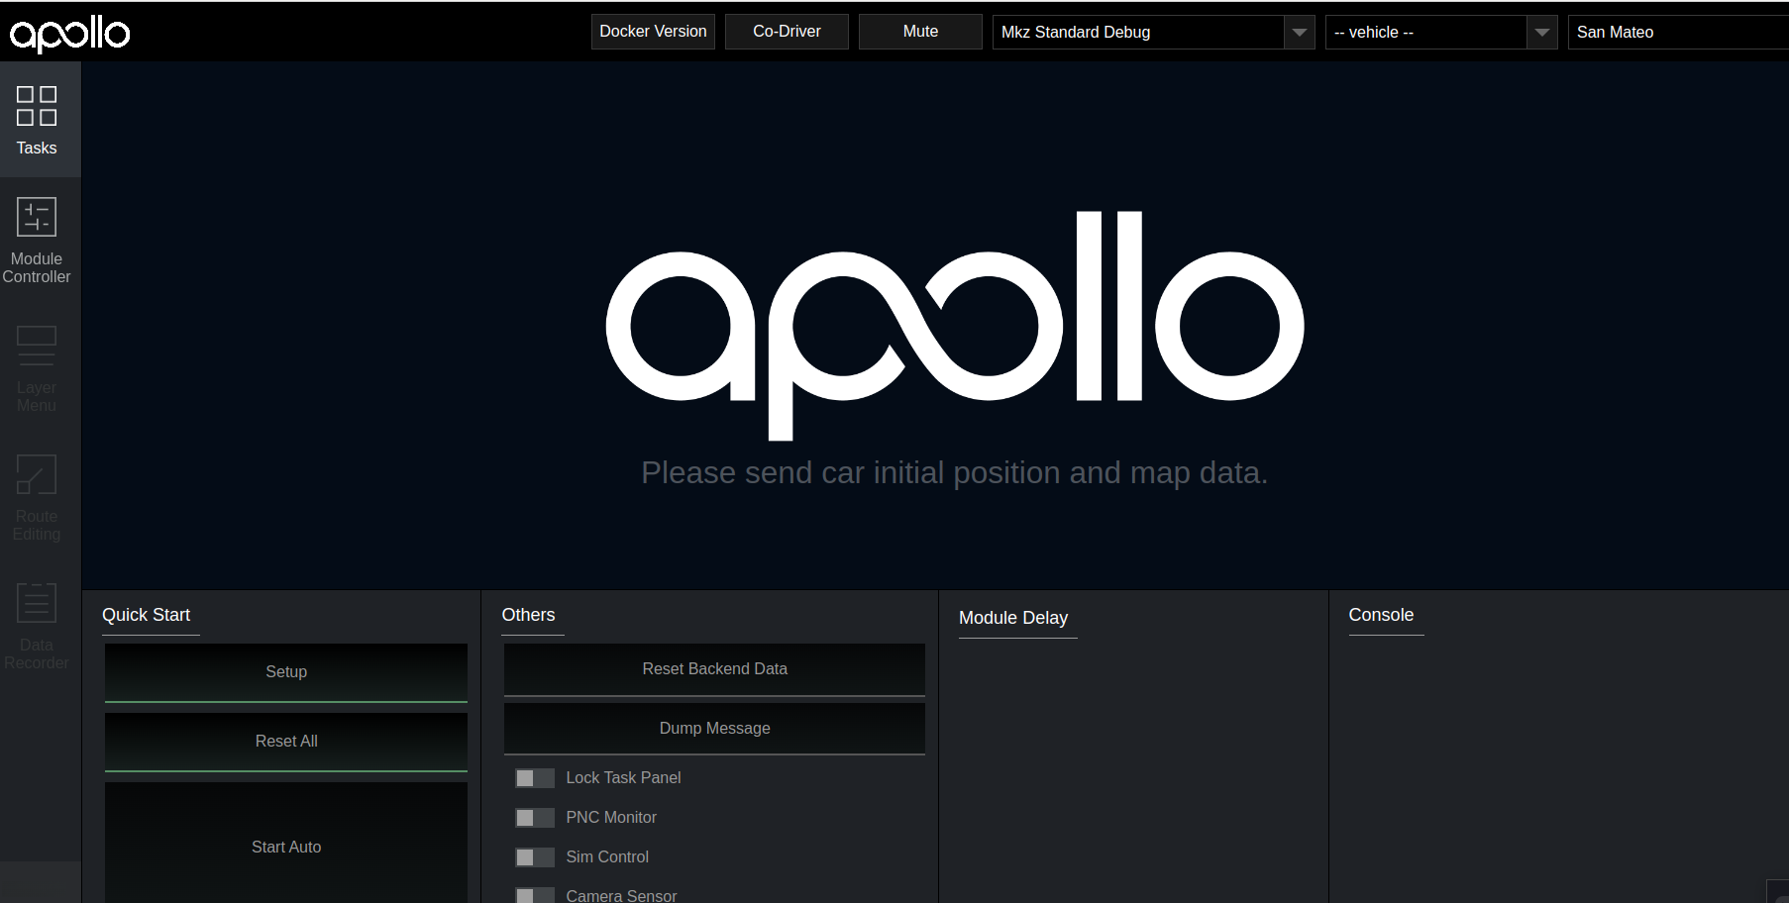Select the Others heading
This screenshot has height=903, width=1789.
[528, 615]
